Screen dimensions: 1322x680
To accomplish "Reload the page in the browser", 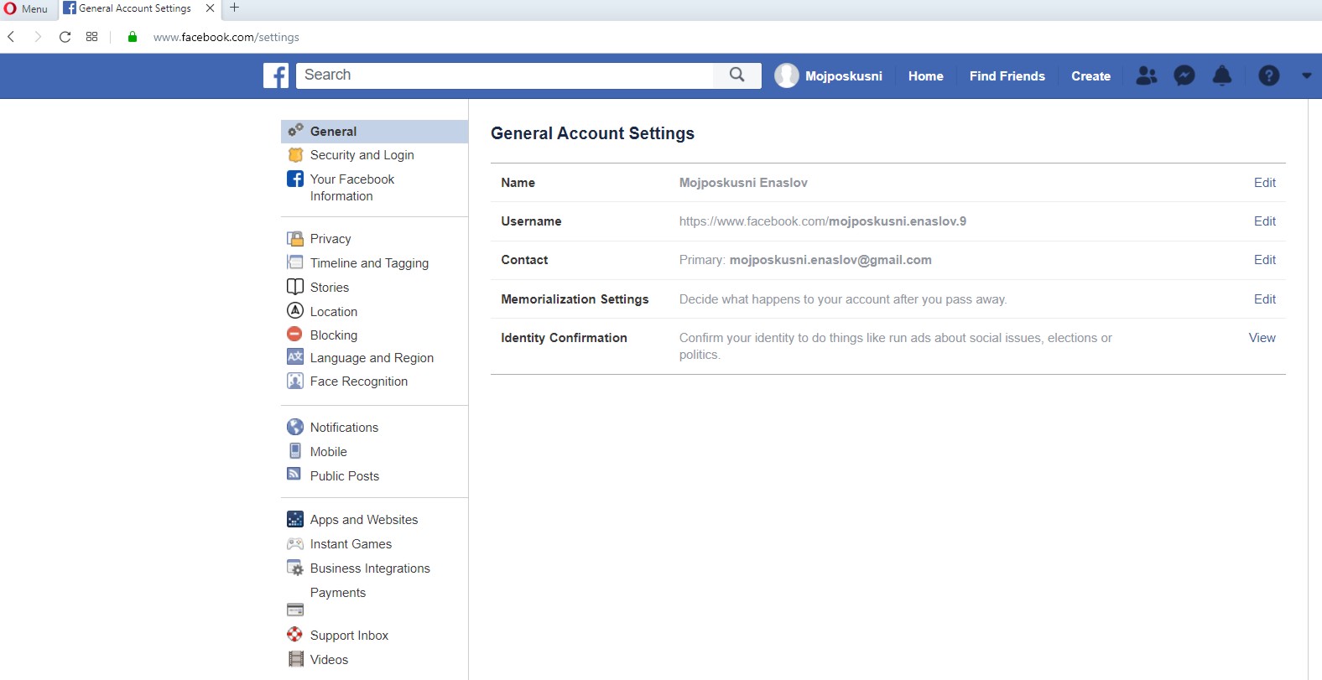I will [x=65, y=37].
